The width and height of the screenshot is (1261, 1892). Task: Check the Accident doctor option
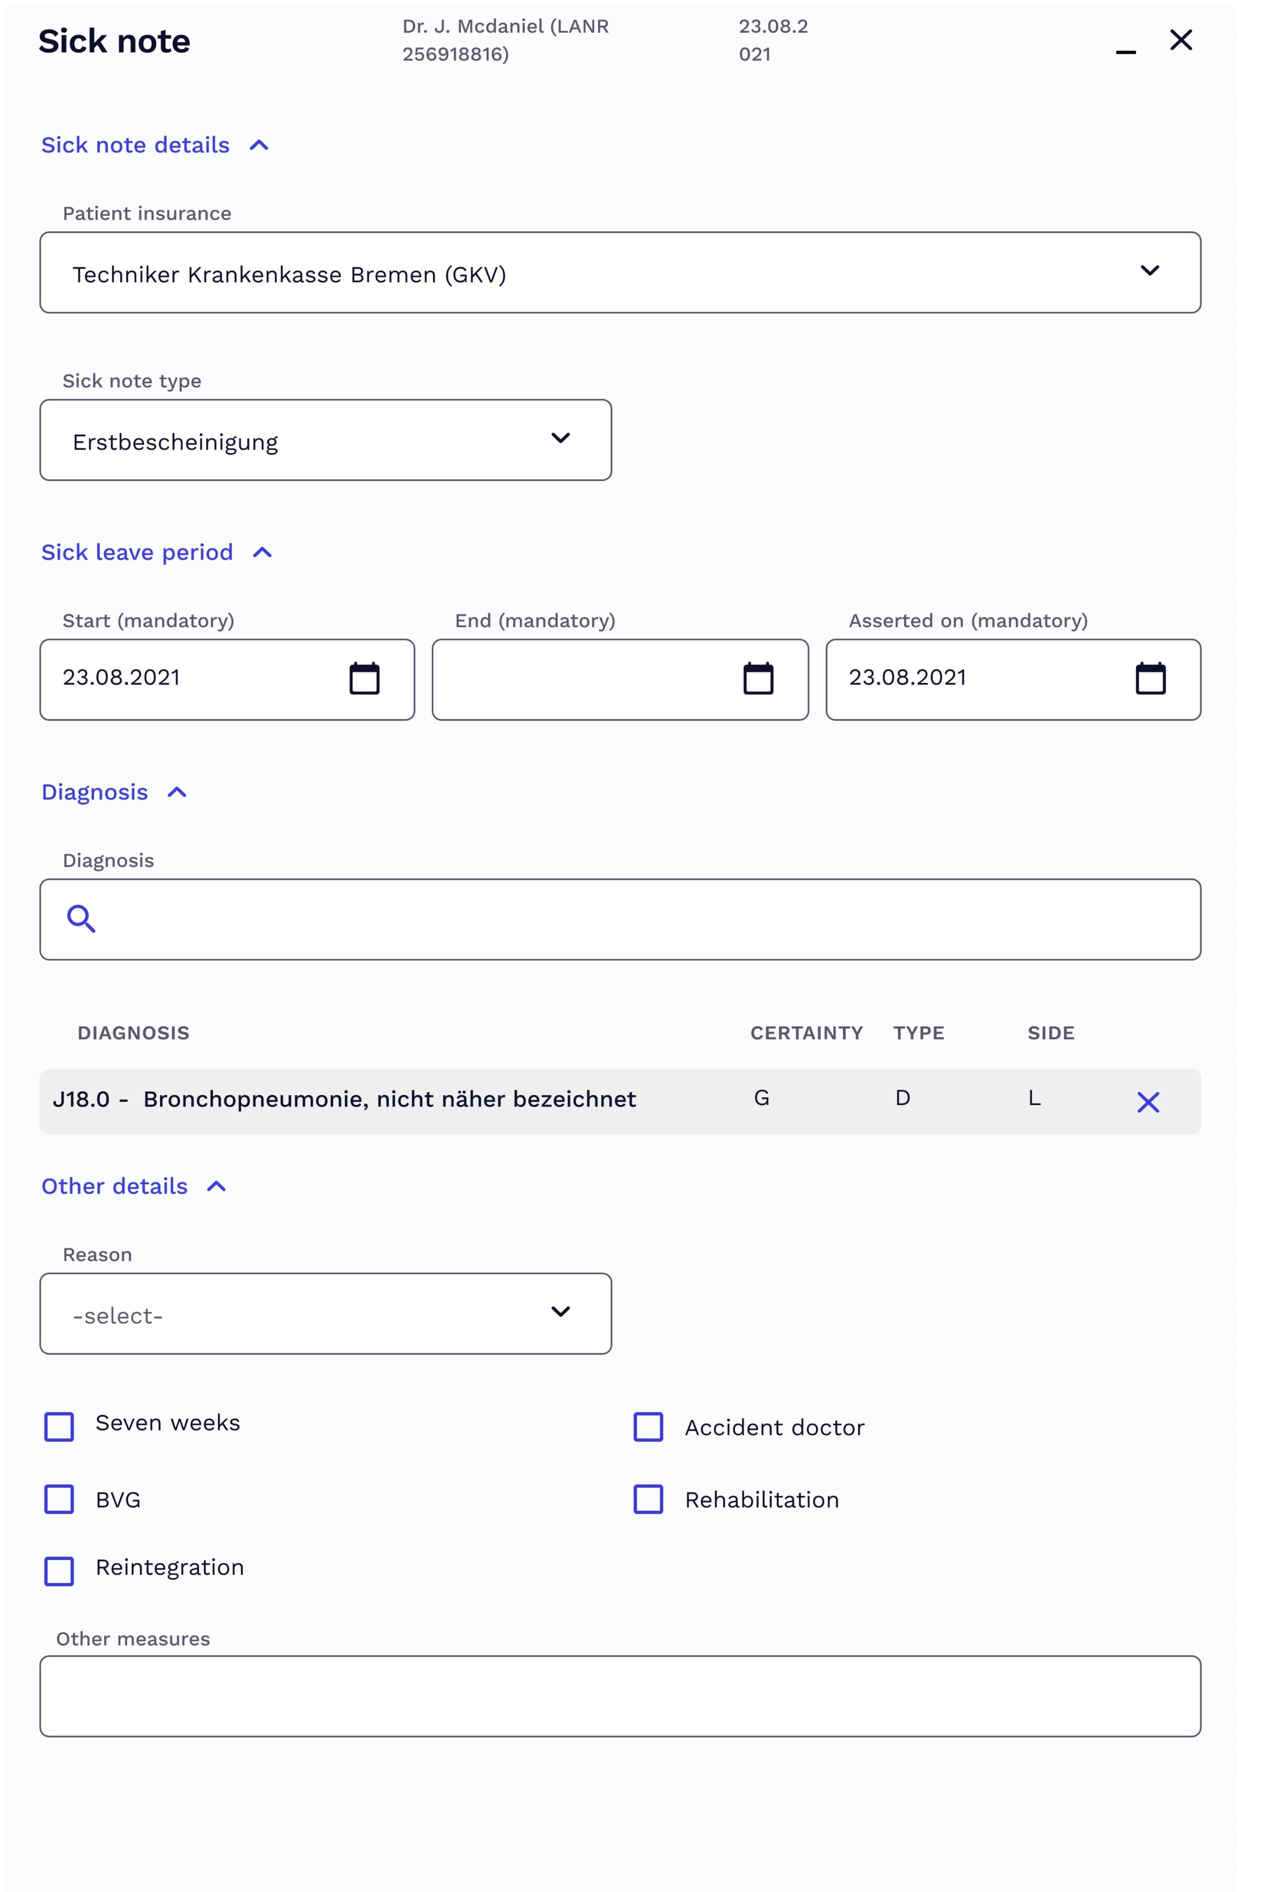(648, 1427)
